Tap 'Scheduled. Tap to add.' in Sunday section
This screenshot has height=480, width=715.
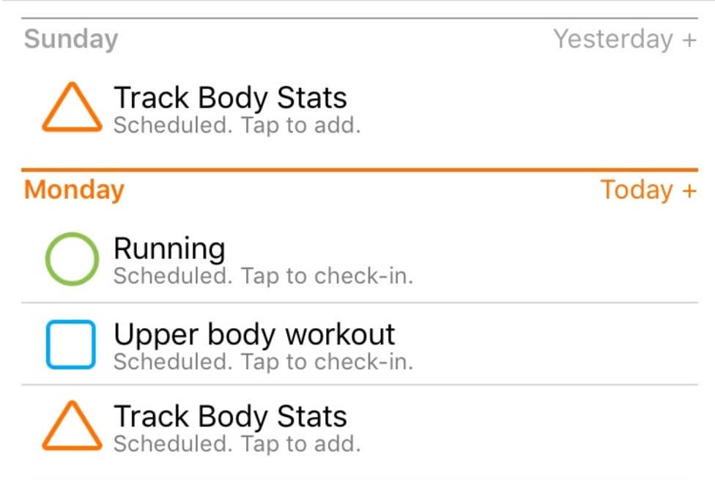pos(237,125)
